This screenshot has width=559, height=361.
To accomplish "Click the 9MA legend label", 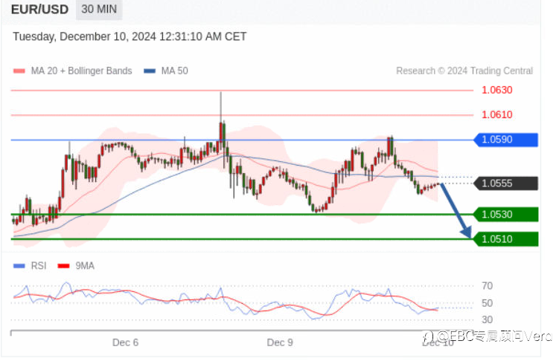I will [85, 266].
